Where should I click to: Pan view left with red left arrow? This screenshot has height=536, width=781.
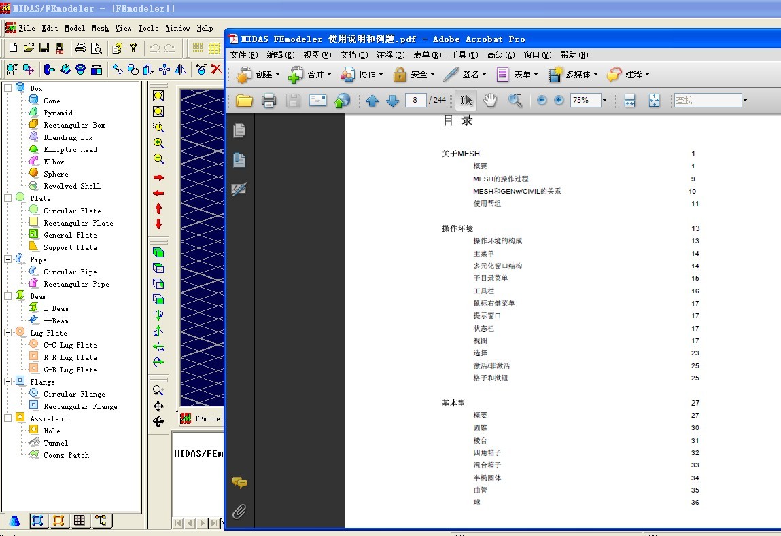(158, 193)
